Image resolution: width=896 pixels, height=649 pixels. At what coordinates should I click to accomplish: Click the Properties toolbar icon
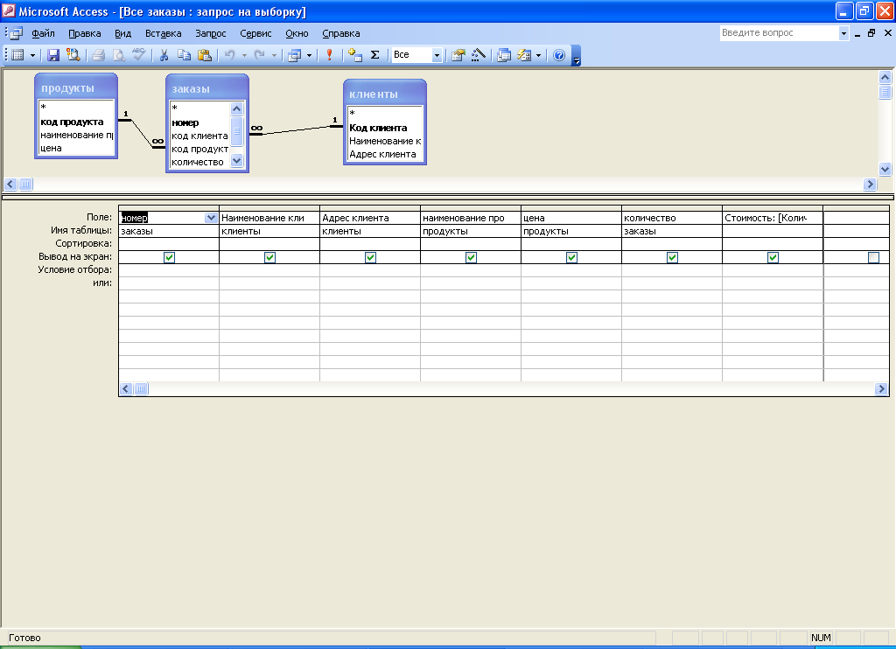pyautogui.click(x=458, y=55)
